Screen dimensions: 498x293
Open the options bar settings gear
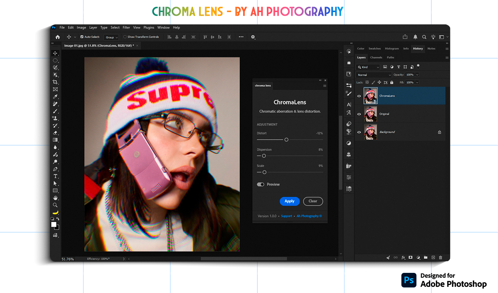(x=253, y=37)
